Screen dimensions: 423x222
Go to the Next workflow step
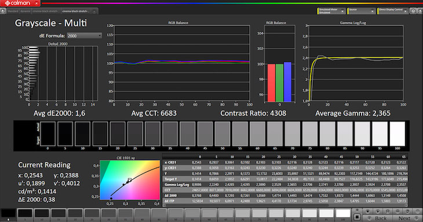407,218
